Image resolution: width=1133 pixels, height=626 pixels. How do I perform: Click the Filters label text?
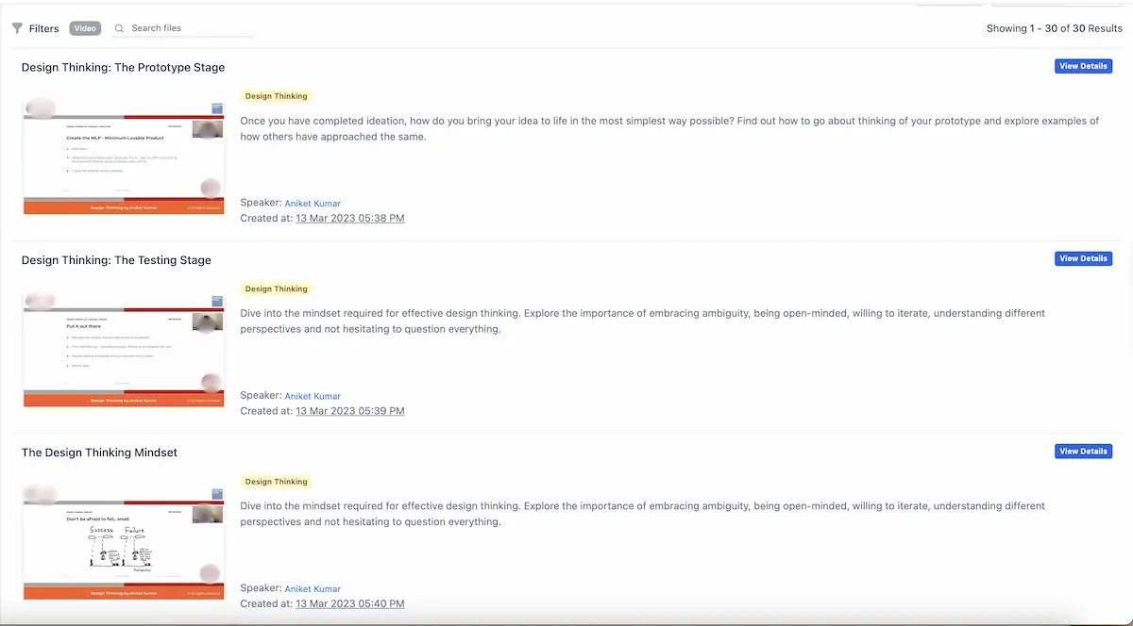tap(43, 28)
